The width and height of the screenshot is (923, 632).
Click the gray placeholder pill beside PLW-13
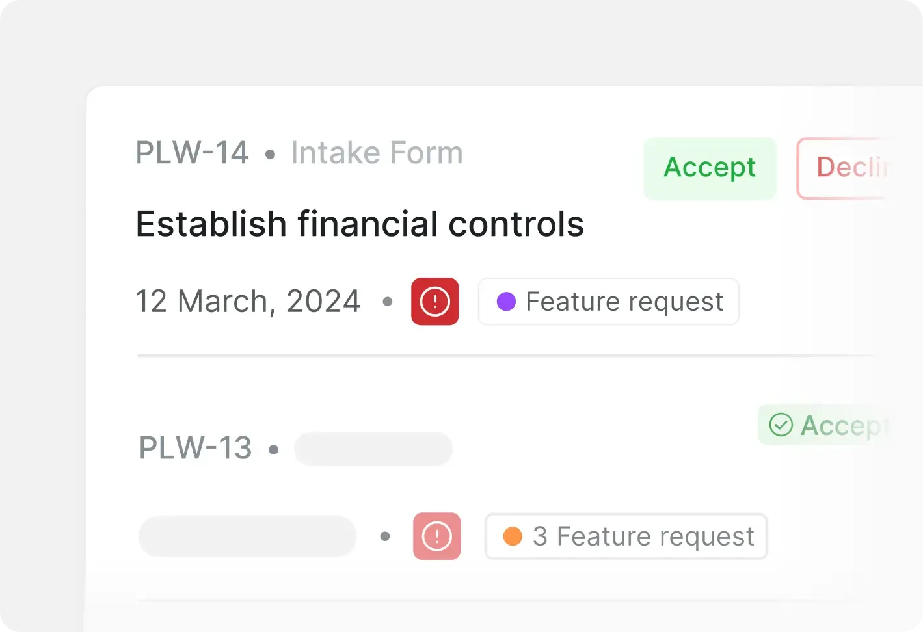point(373,449)
